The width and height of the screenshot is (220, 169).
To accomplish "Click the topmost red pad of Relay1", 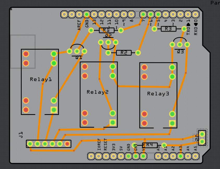I will coord(26,54).
